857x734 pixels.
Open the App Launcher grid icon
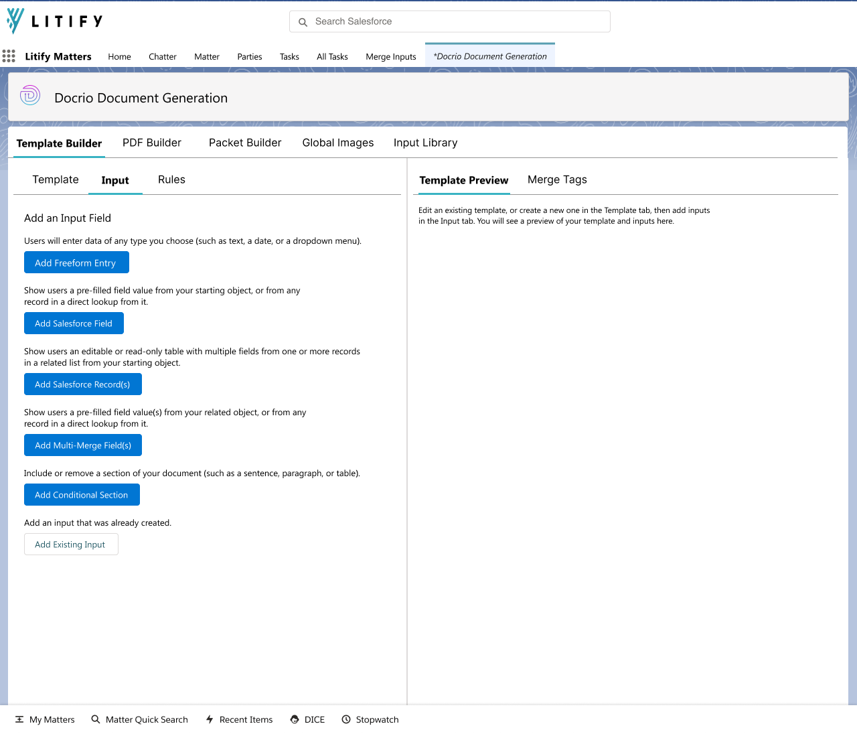pyautogui.click(x=9, y=56)
